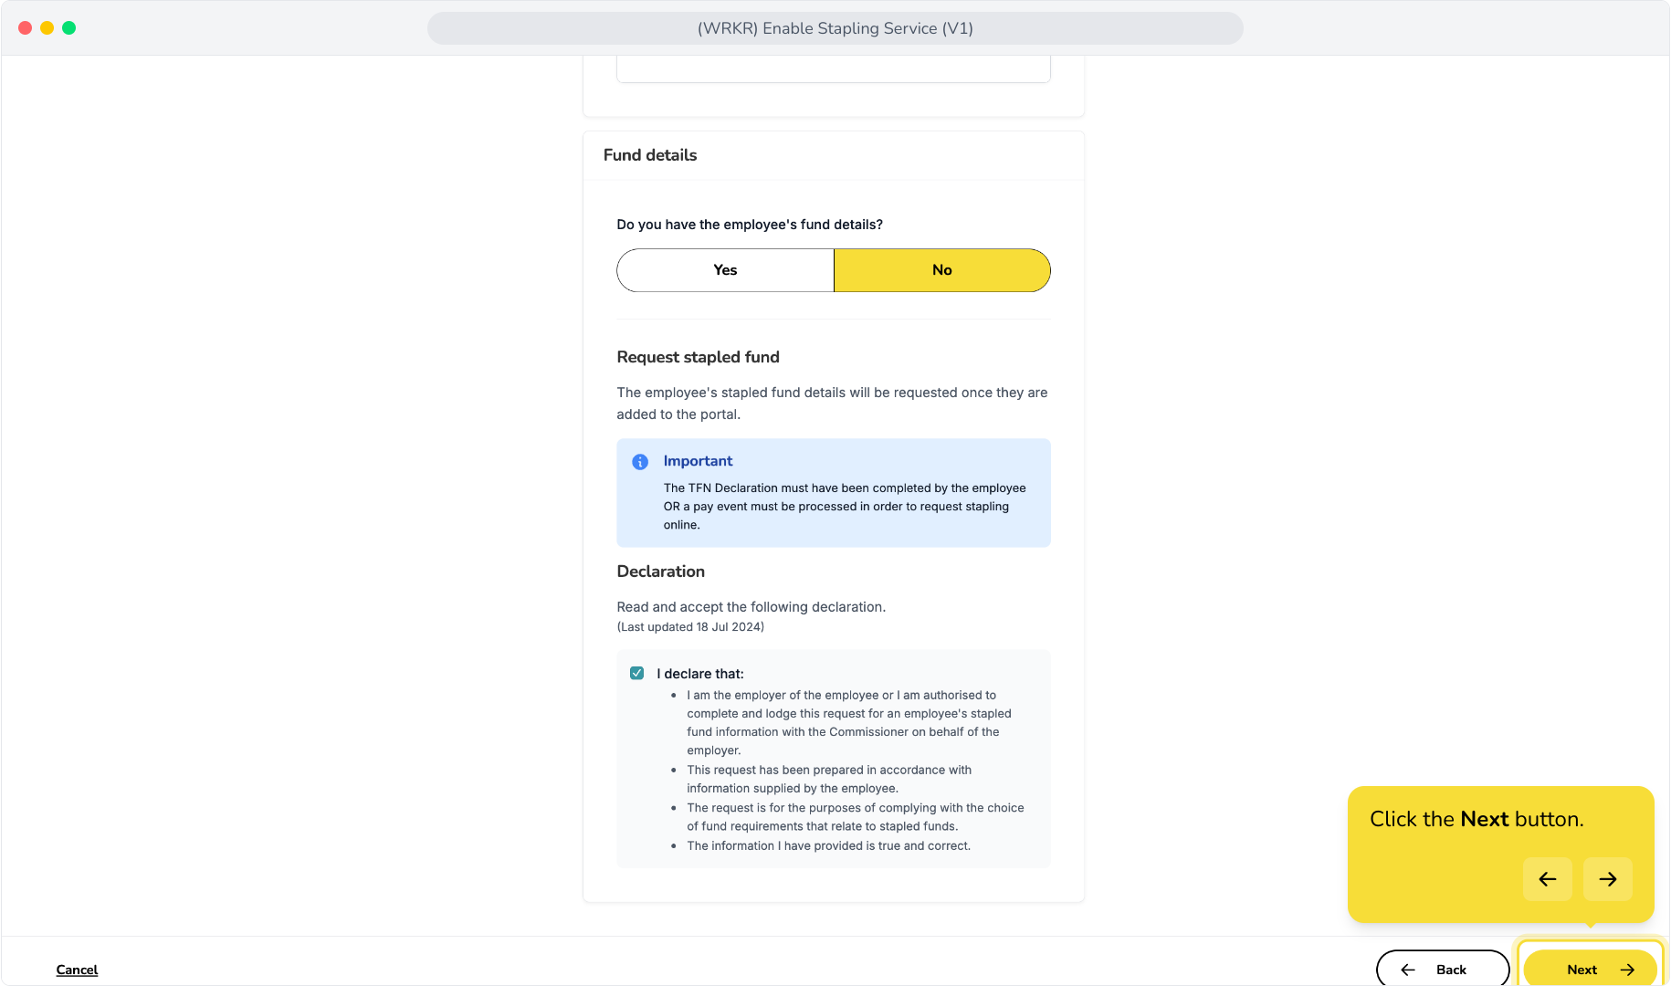Click the Fund details section heading

pos(650,155)
